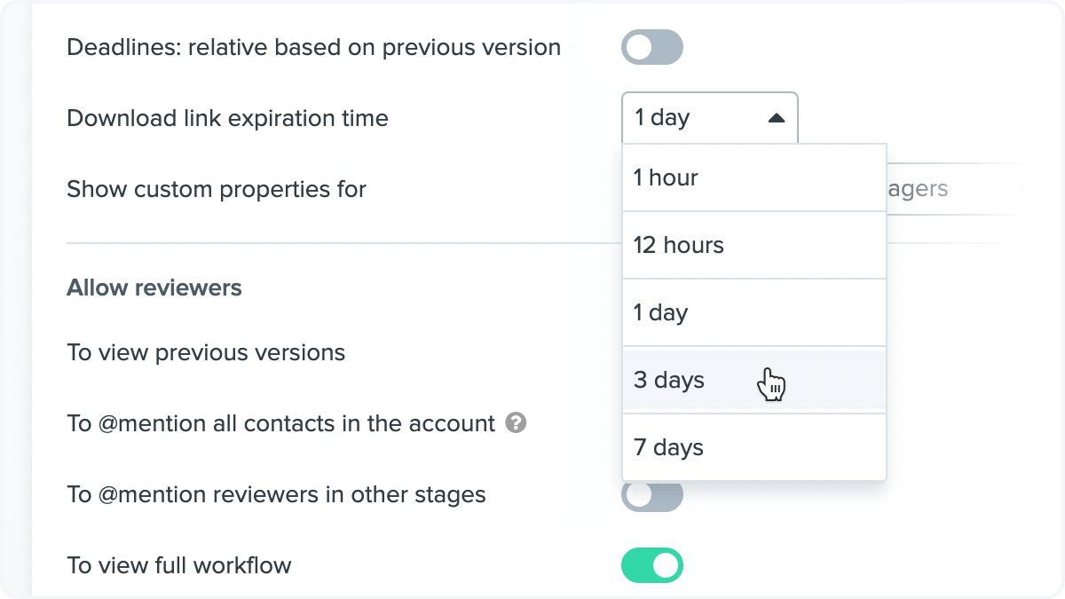Disable the view full workflow toggle
1065x599 pixels.
(652, 565)
